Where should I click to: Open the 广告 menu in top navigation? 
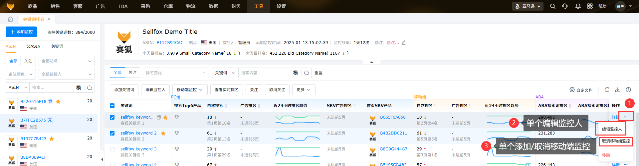(x=101, y=6)
